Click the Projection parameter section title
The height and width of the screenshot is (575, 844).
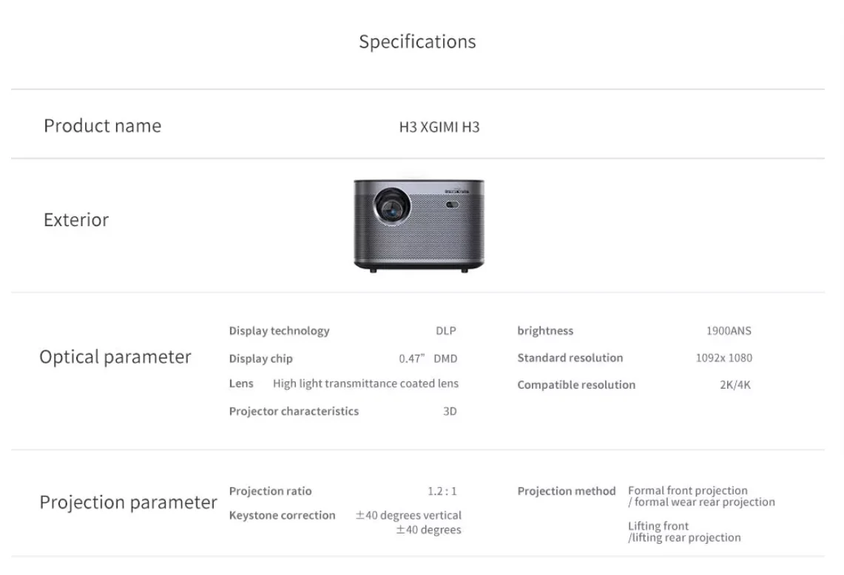[x=128, y=503]
